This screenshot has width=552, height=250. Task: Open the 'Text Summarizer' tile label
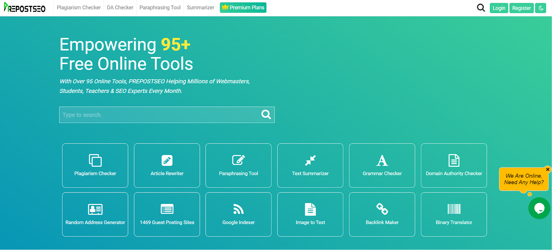310,174
